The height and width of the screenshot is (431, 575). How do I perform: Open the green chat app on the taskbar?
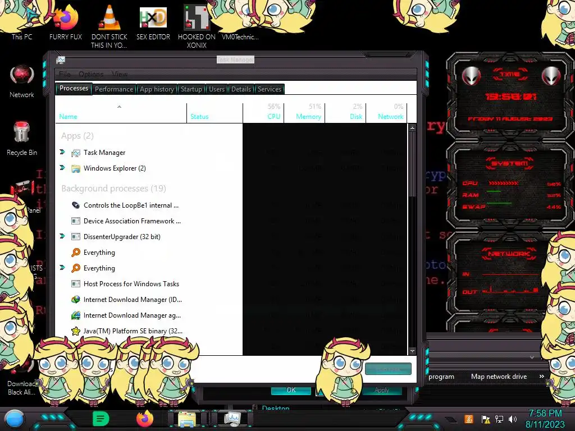coord(101,419)
